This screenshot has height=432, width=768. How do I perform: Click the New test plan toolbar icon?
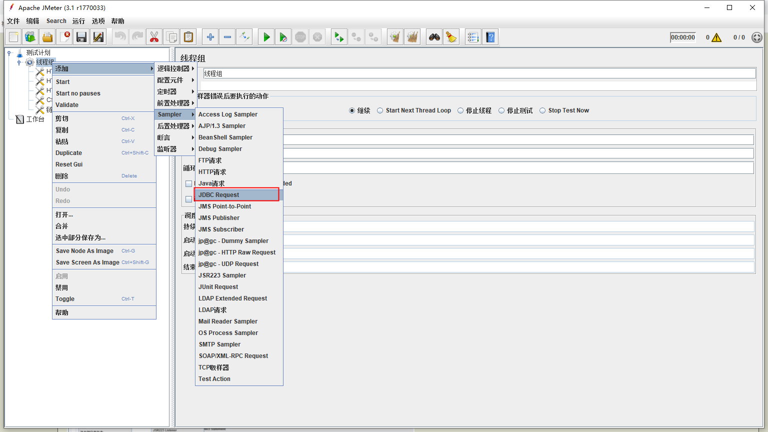pyautogui.click(x=13, y=37)
